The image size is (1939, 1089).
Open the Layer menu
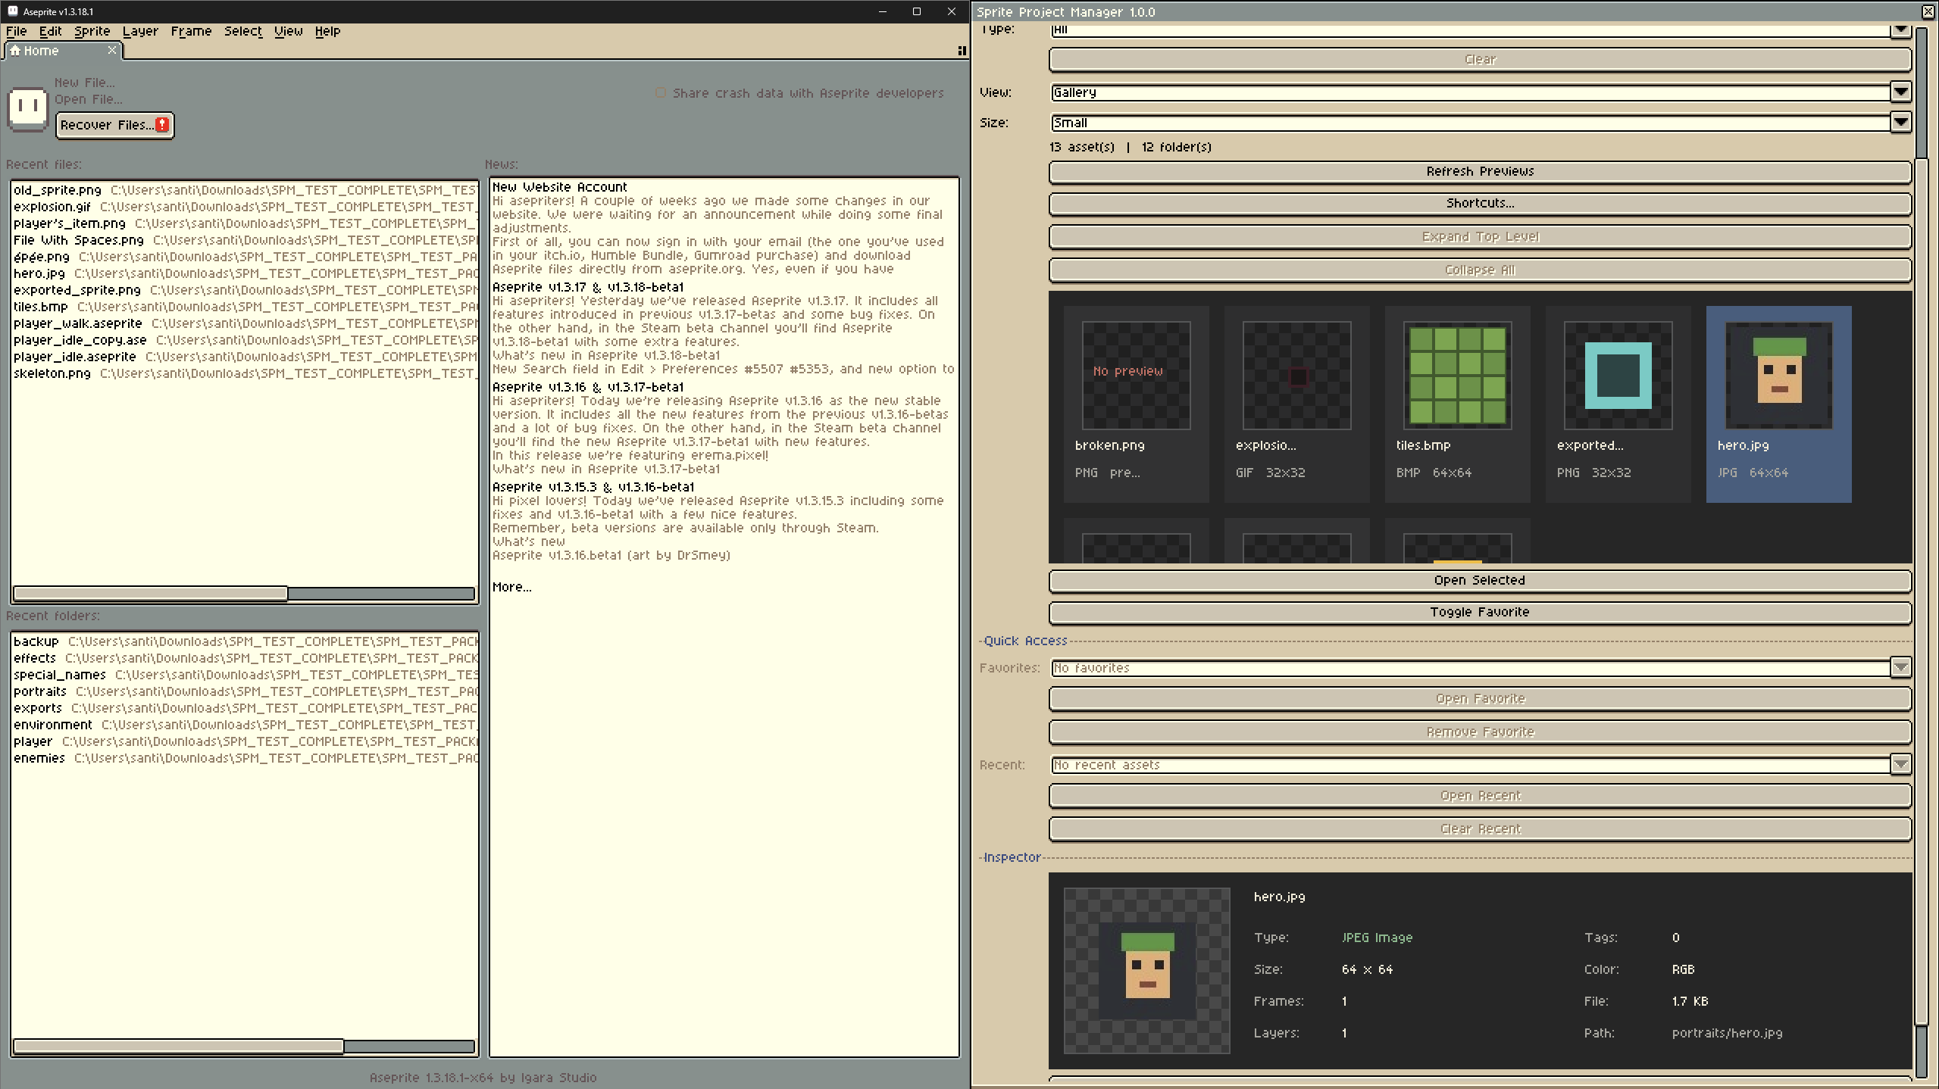(x=140, y=31)
